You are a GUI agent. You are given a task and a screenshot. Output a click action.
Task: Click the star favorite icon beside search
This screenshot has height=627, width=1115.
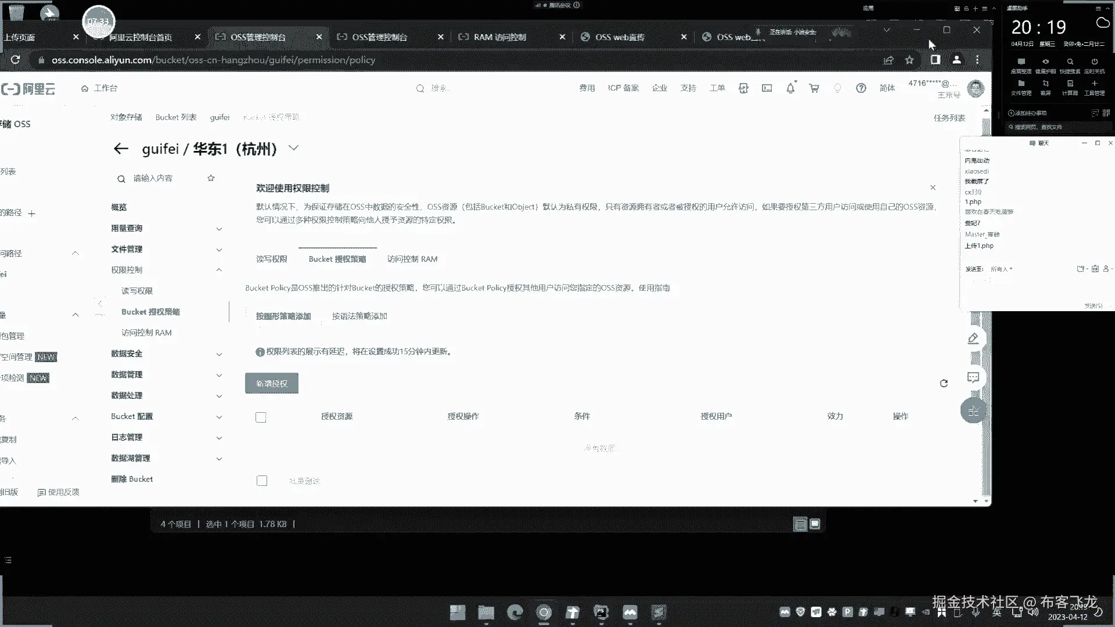[x=211, y=178]
